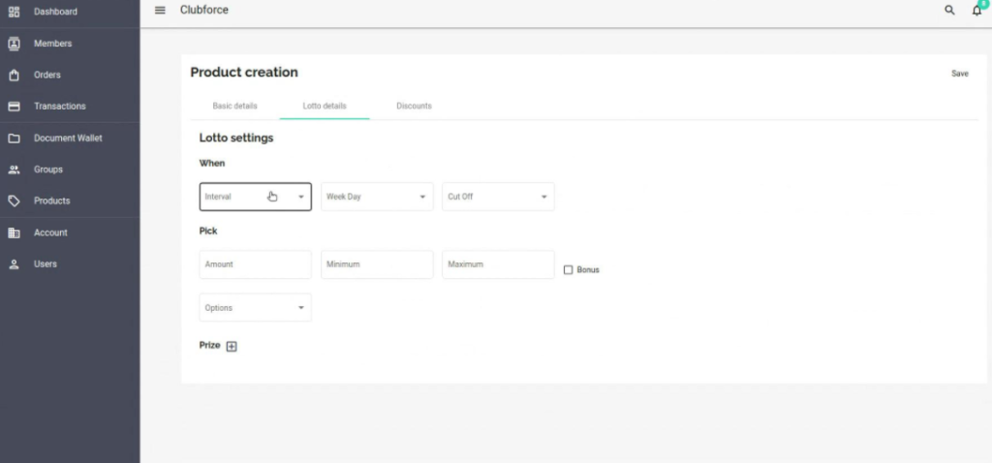
Task: Add a prize with plus icon
Action: pyautogui.click(x=232, y=347)
